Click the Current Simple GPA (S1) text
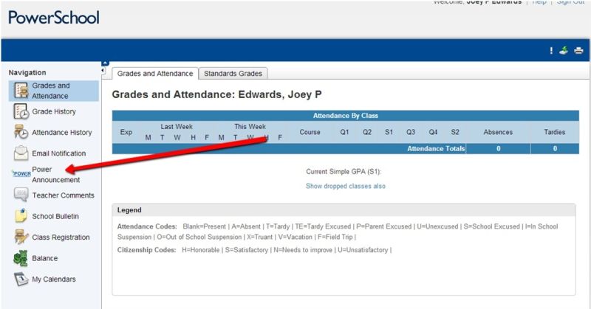 (344, 172)
